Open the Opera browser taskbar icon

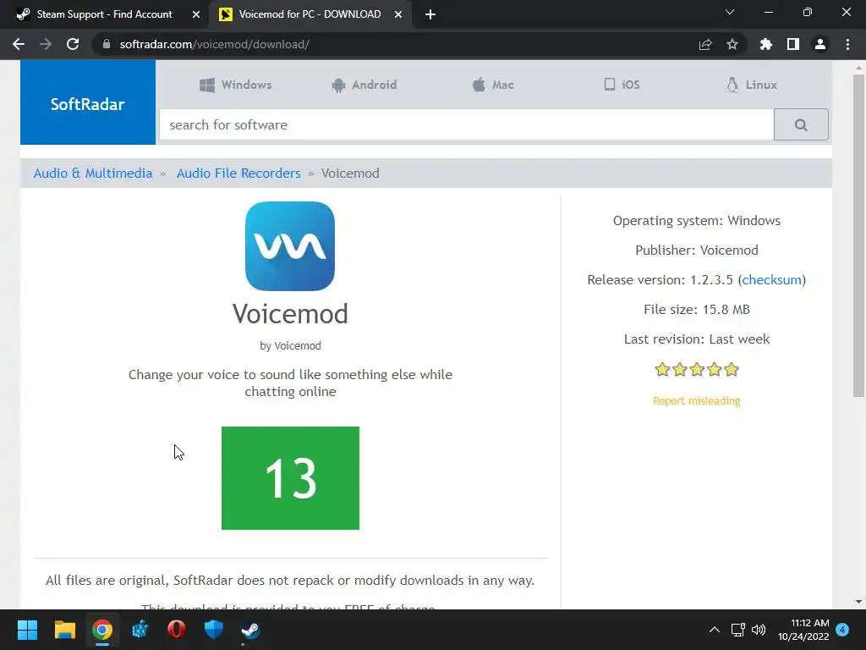176,630
